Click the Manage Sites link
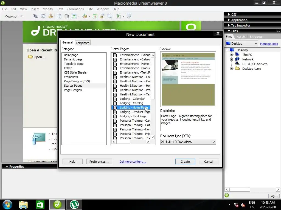 269,44
